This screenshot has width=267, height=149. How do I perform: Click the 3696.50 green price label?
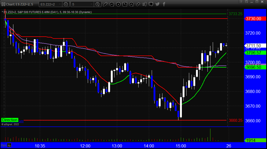click(x=255, y=67)
